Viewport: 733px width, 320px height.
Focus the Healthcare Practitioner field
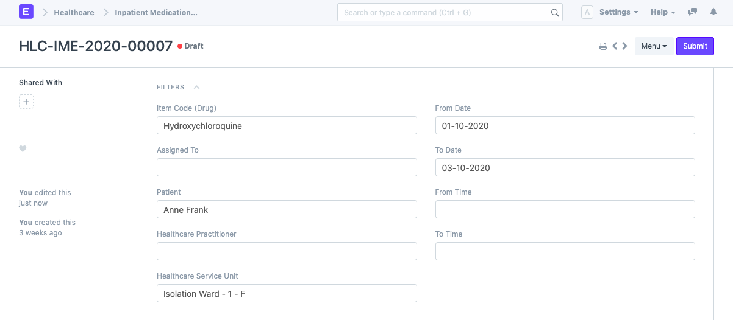coord(287,251)
